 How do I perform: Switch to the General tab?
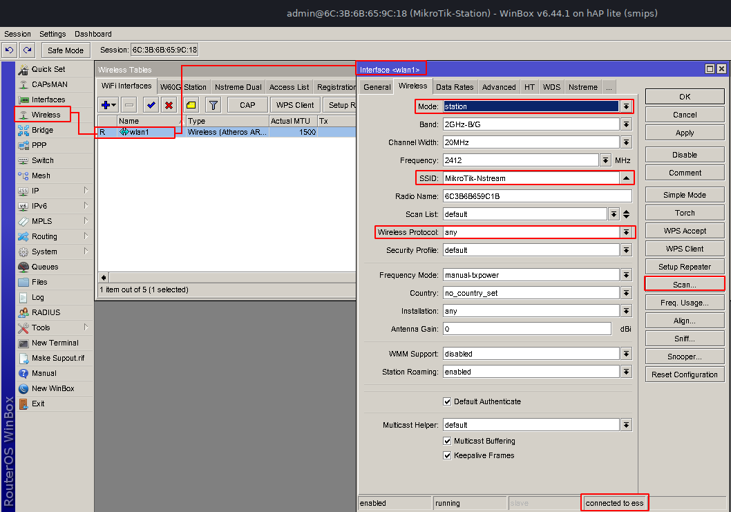click(x=377, y=87)
